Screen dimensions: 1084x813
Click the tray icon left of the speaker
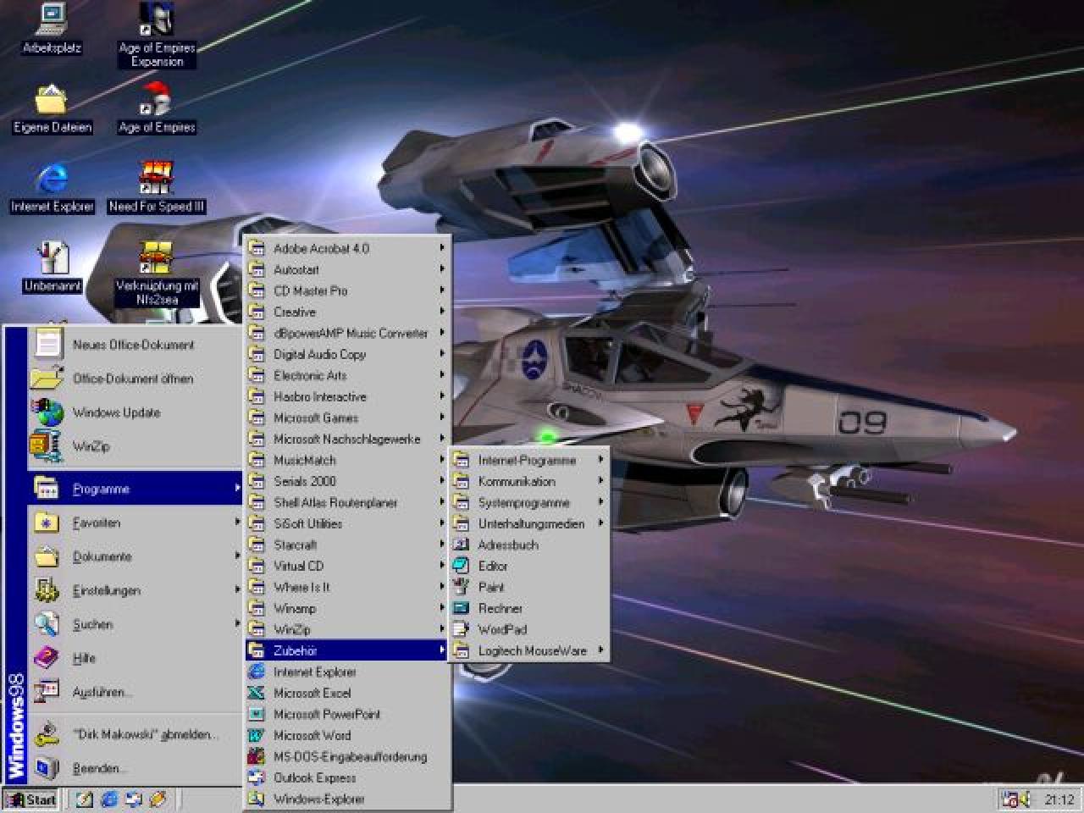click(1009, 799)
